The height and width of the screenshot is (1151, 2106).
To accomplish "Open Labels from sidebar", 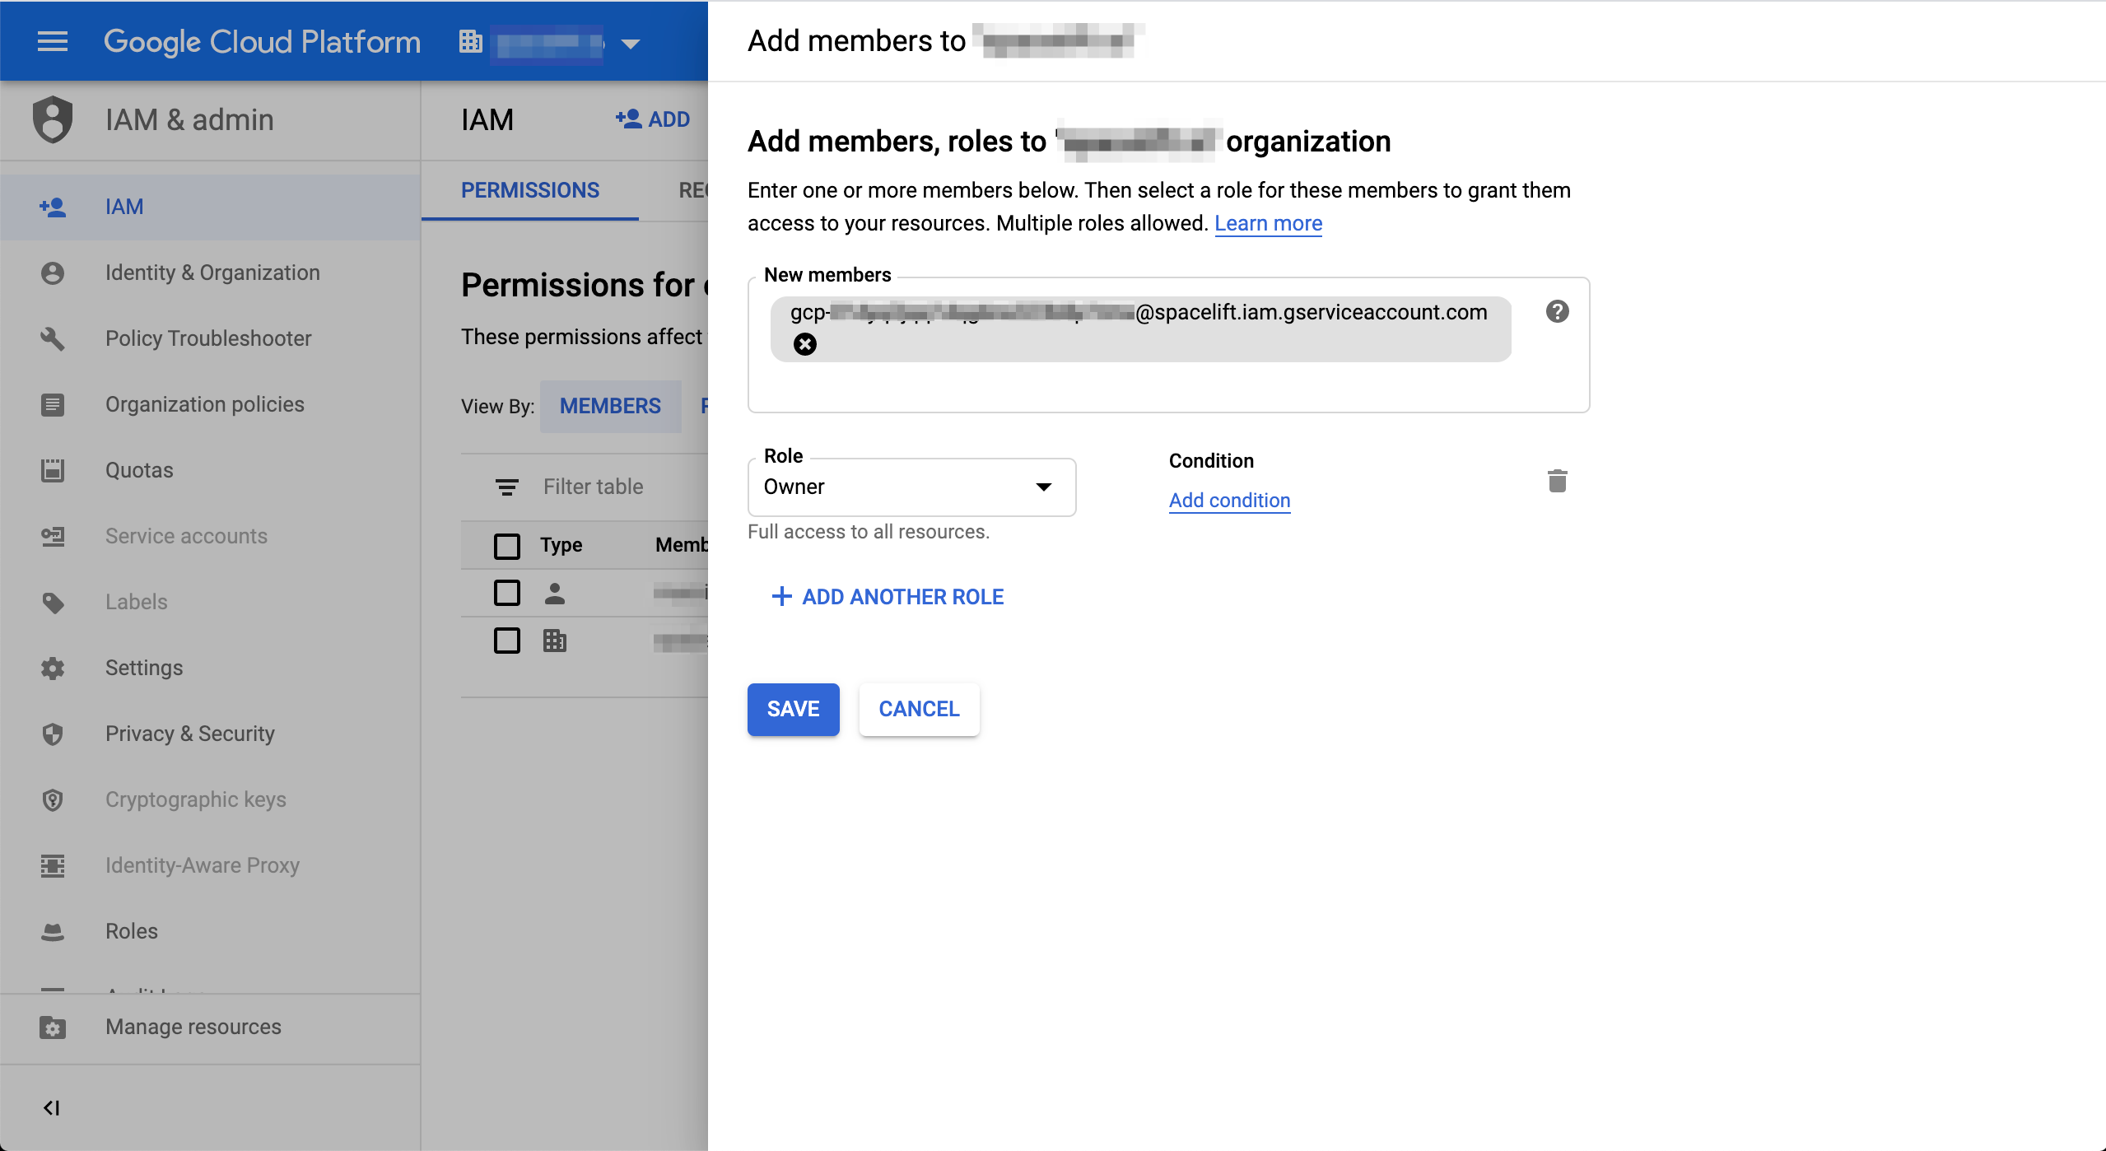I will [x=136, y=602].
